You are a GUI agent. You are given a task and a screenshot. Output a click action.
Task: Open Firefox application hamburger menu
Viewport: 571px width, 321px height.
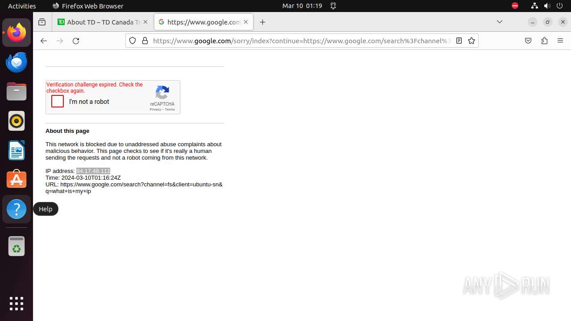pyautogui.click(x=560, y=41)
